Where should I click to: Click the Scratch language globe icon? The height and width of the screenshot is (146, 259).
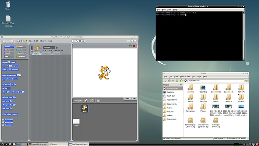click(x=18, y=41)
